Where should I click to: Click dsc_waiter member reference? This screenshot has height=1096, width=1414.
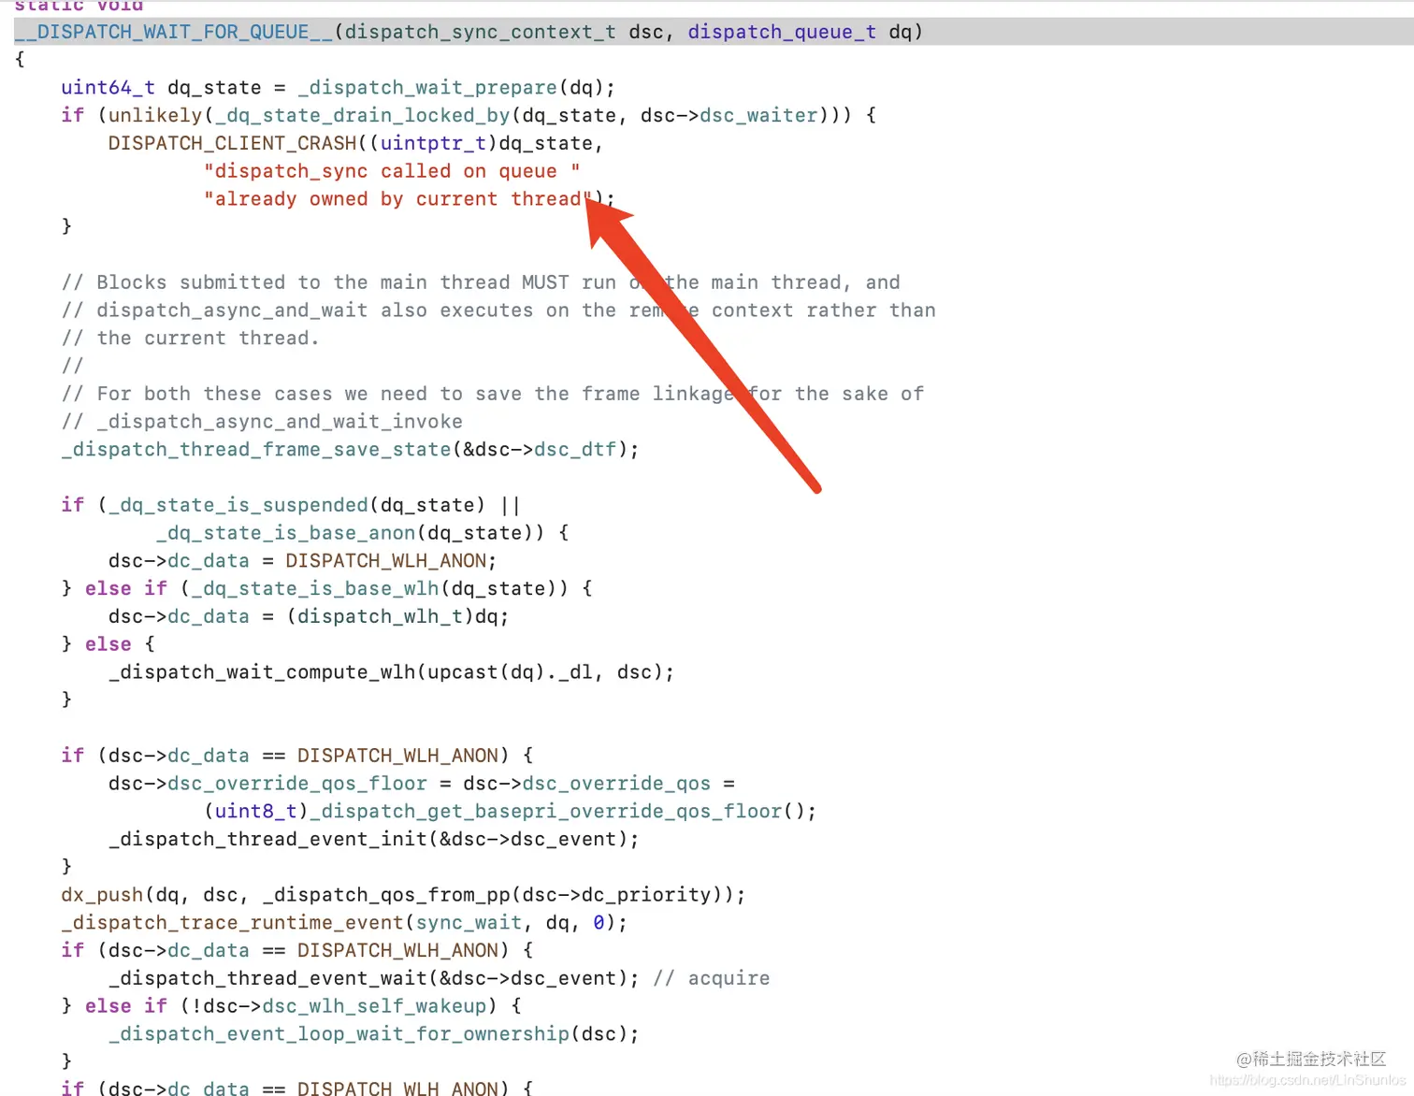point(759,115)
